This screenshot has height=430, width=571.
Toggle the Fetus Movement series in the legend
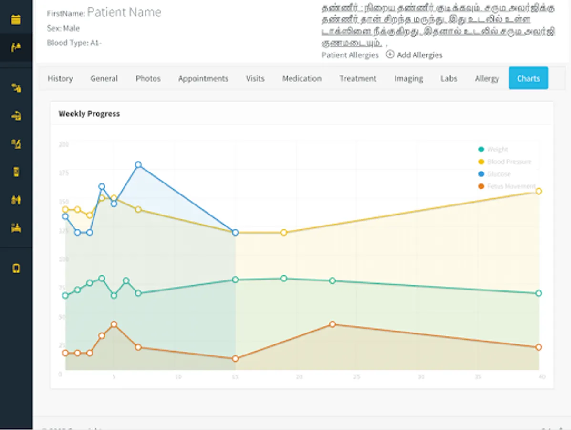(511, 186)
